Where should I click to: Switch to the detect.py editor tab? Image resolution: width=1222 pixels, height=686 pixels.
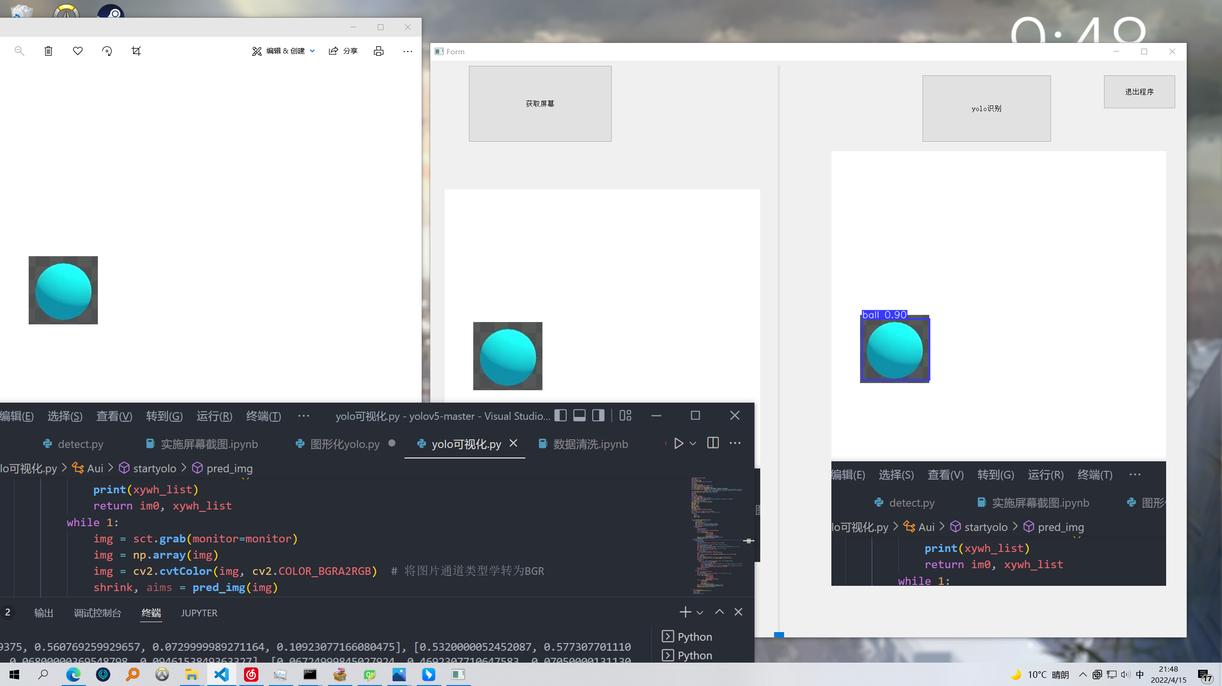pyautogui.click(x=80, y=444)
